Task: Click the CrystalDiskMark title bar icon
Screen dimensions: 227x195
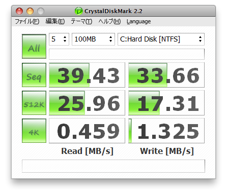Action: [78, 11]
